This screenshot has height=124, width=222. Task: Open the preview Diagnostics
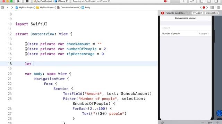click(x=212, y=13)
